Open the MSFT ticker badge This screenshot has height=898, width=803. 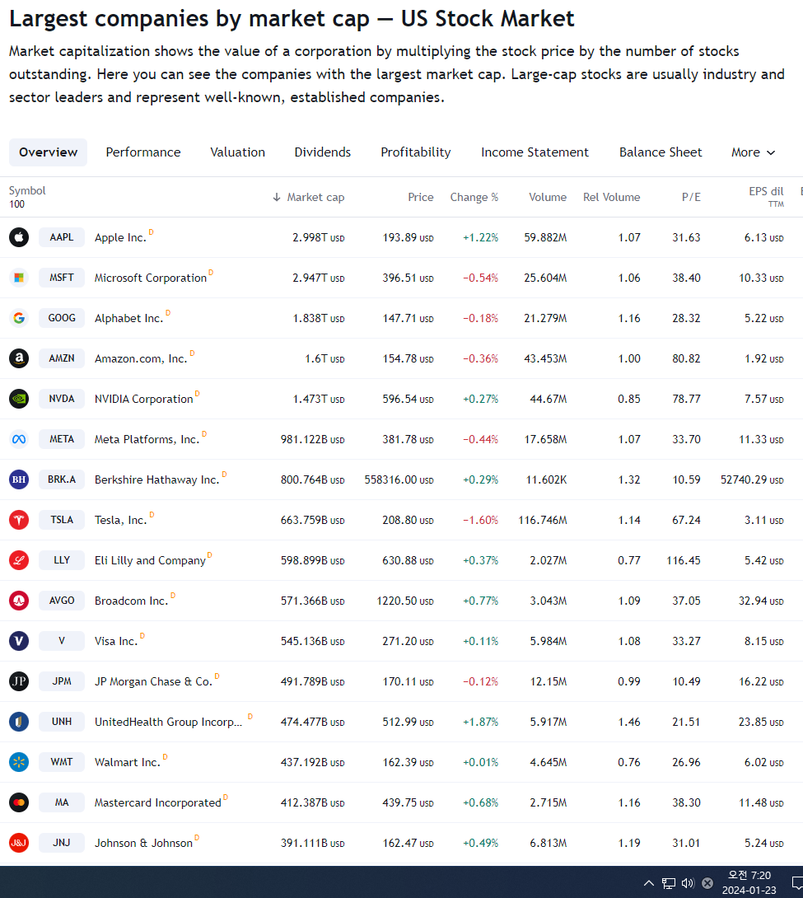point(62,278)
